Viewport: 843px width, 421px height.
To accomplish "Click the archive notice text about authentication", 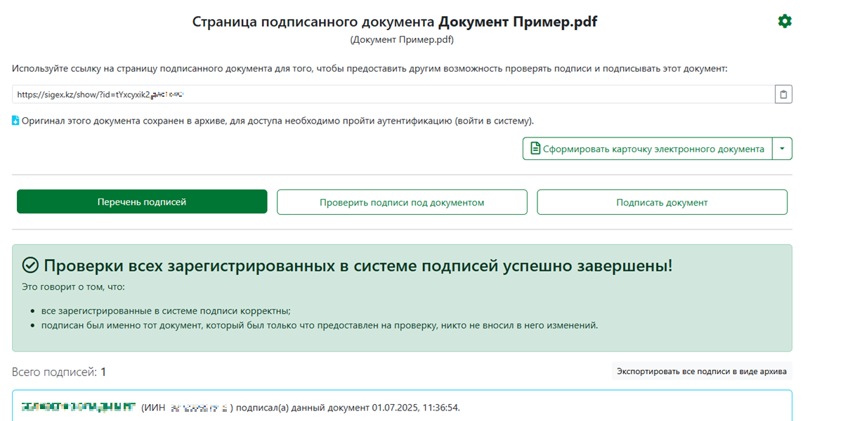I will [277, 121].
